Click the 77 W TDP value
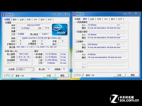The width and height of the screenshot is (142, 106). (47, 28)
